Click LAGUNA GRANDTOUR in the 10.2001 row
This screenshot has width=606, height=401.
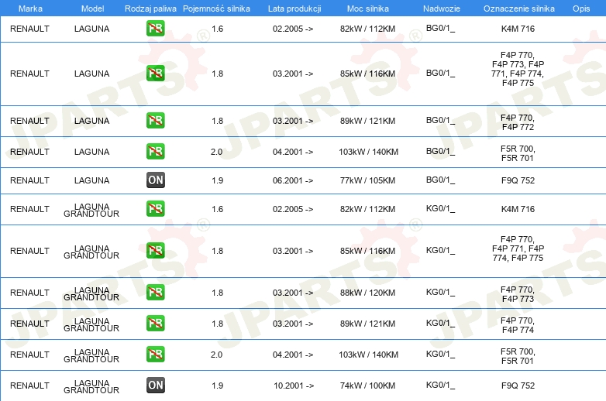91,386
